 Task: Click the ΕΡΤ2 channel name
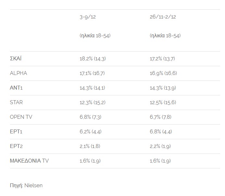coord(16,146)
